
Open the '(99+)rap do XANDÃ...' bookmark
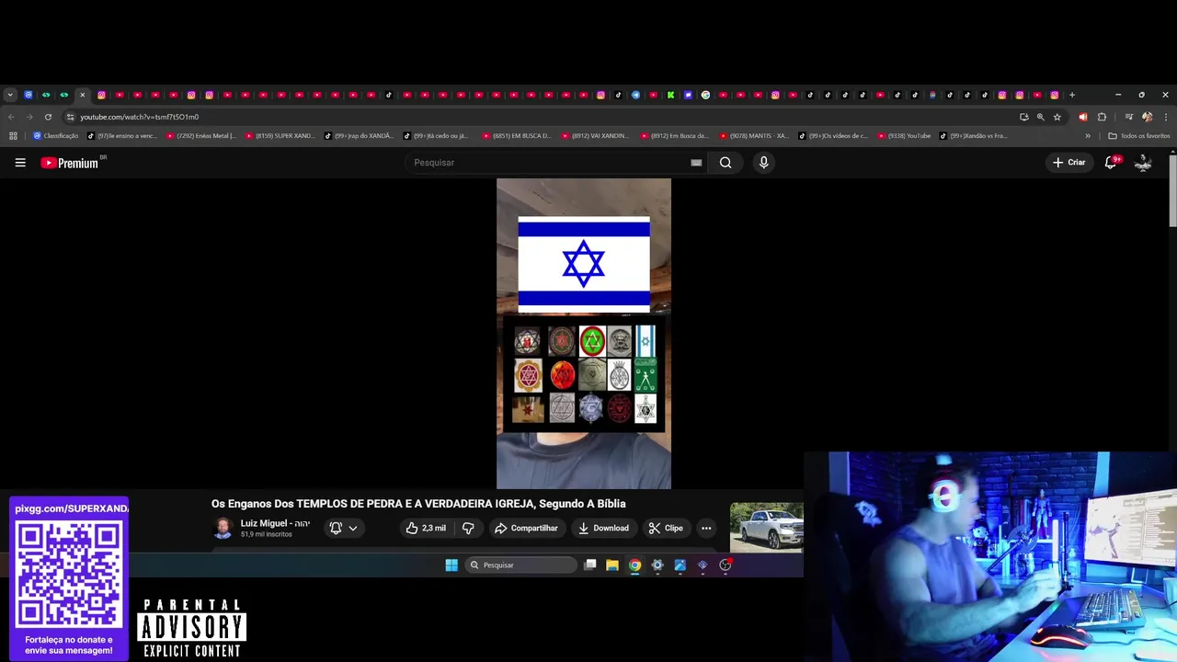[359, 136]
